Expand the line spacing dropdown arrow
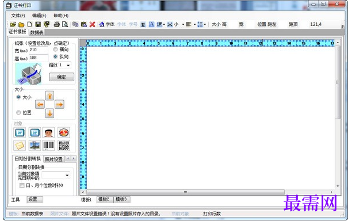 pos(205,24)
